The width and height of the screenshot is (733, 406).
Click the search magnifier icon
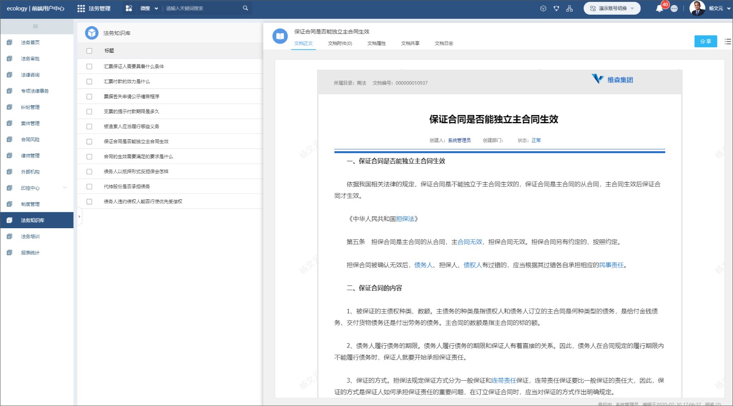[246, 8]
